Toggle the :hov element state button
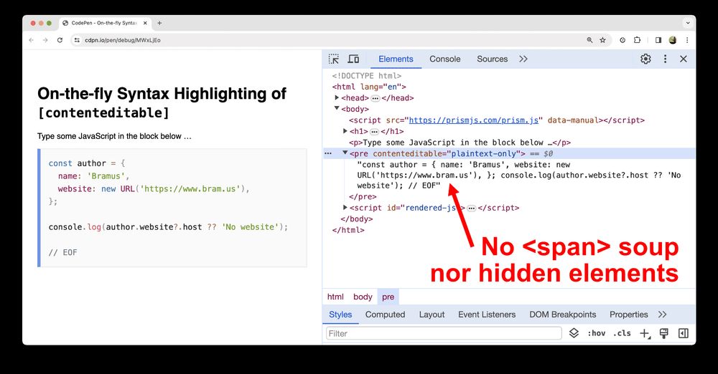Image resolution: width=718 pixels, height=374 pixels. pyautogui.click(x=597, y=333)
